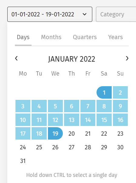
Task: Switch to the Years tab
Action: point(115,37)
